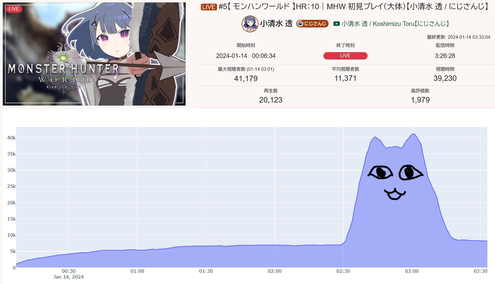This screenshot has width=495, height=284.
Task: Click the chart's 03:00 time axis label
Action: [x=412, y=271]
